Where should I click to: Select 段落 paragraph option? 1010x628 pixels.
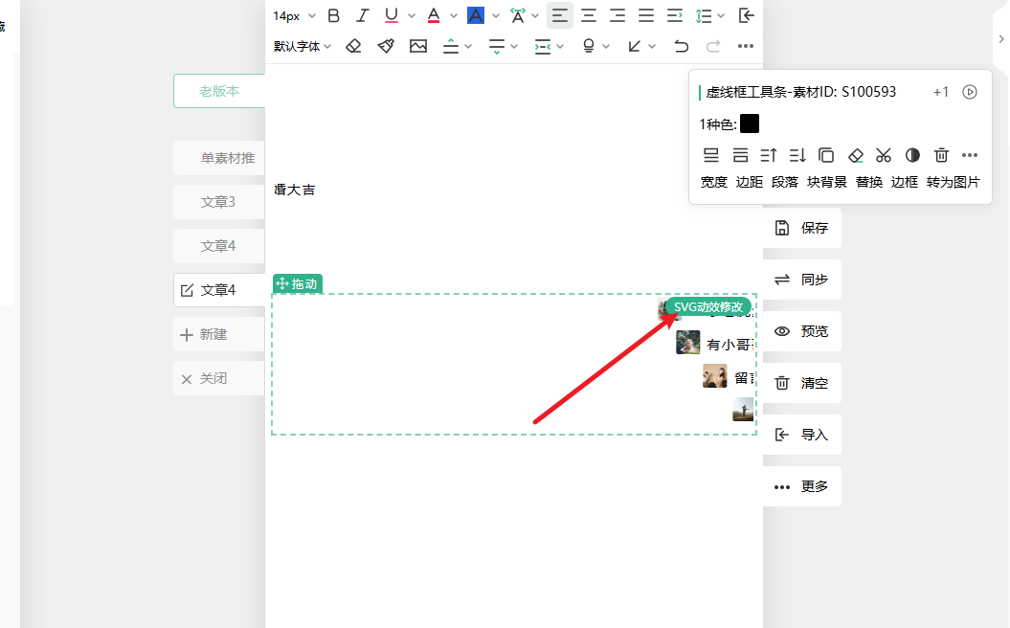click(785, 182)
